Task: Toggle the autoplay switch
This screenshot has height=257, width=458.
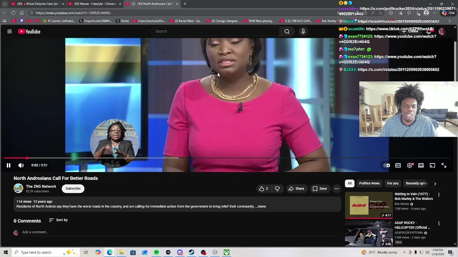Action: tap(387, 165)
